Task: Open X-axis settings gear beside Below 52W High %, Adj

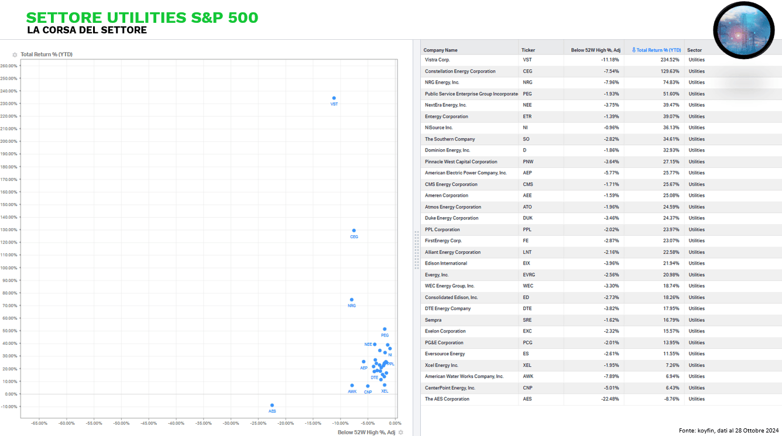Action: 401,432
